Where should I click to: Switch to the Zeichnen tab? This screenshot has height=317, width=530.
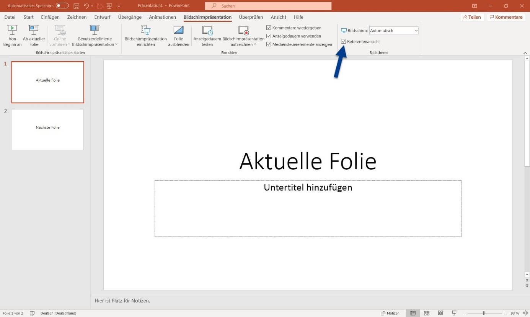(77, 17)
